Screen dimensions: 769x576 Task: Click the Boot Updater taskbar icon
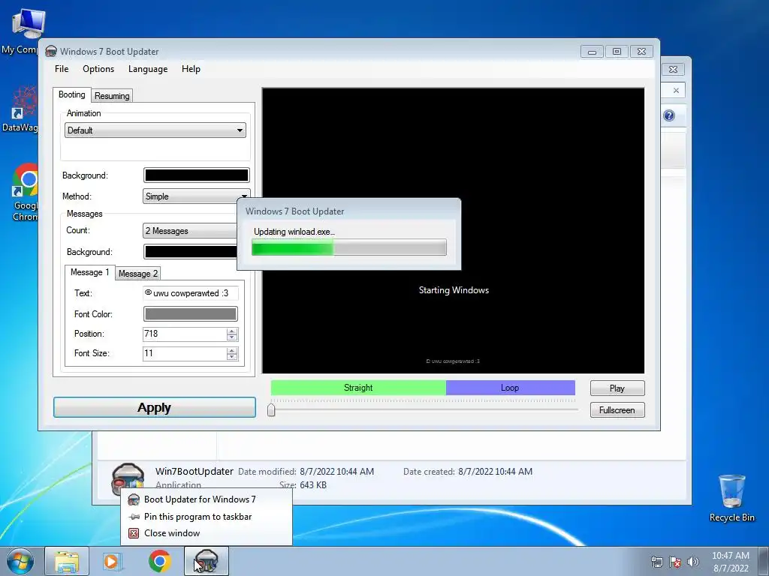[207, 561]
